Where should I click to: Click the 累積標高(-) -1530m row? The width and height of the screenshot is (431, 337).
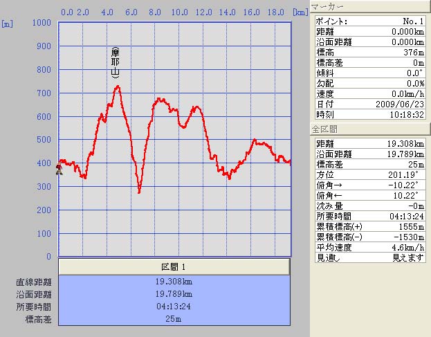[370, 237]
